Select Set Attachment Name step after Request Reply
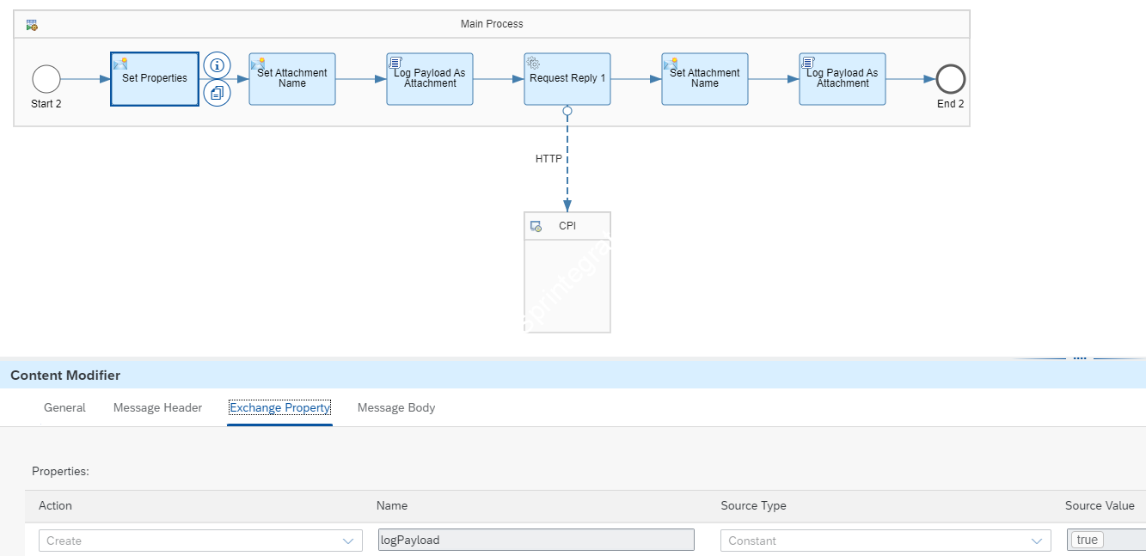Viewport: 1146px width, 556px height. [705, 79]
